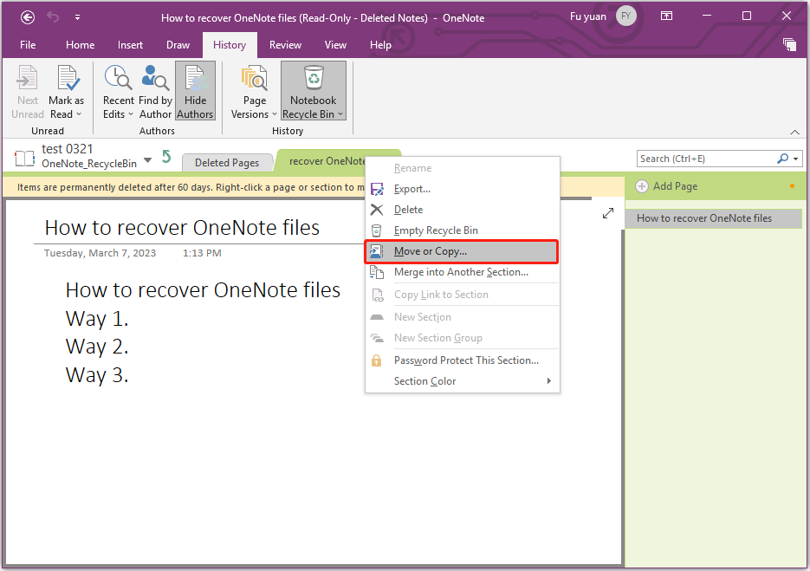This screenshot has height=571, width=810.
Task: Select the How to recover OneNote files page
Action: tap(713, 218)
